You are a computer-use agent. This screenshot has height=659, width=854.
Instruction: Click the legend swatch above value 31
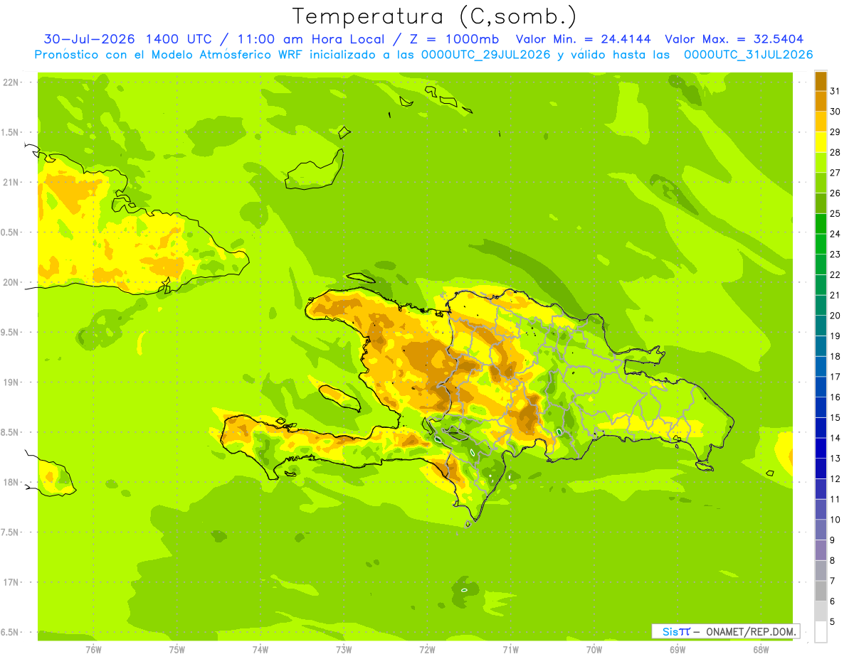(x=821, y=81)
